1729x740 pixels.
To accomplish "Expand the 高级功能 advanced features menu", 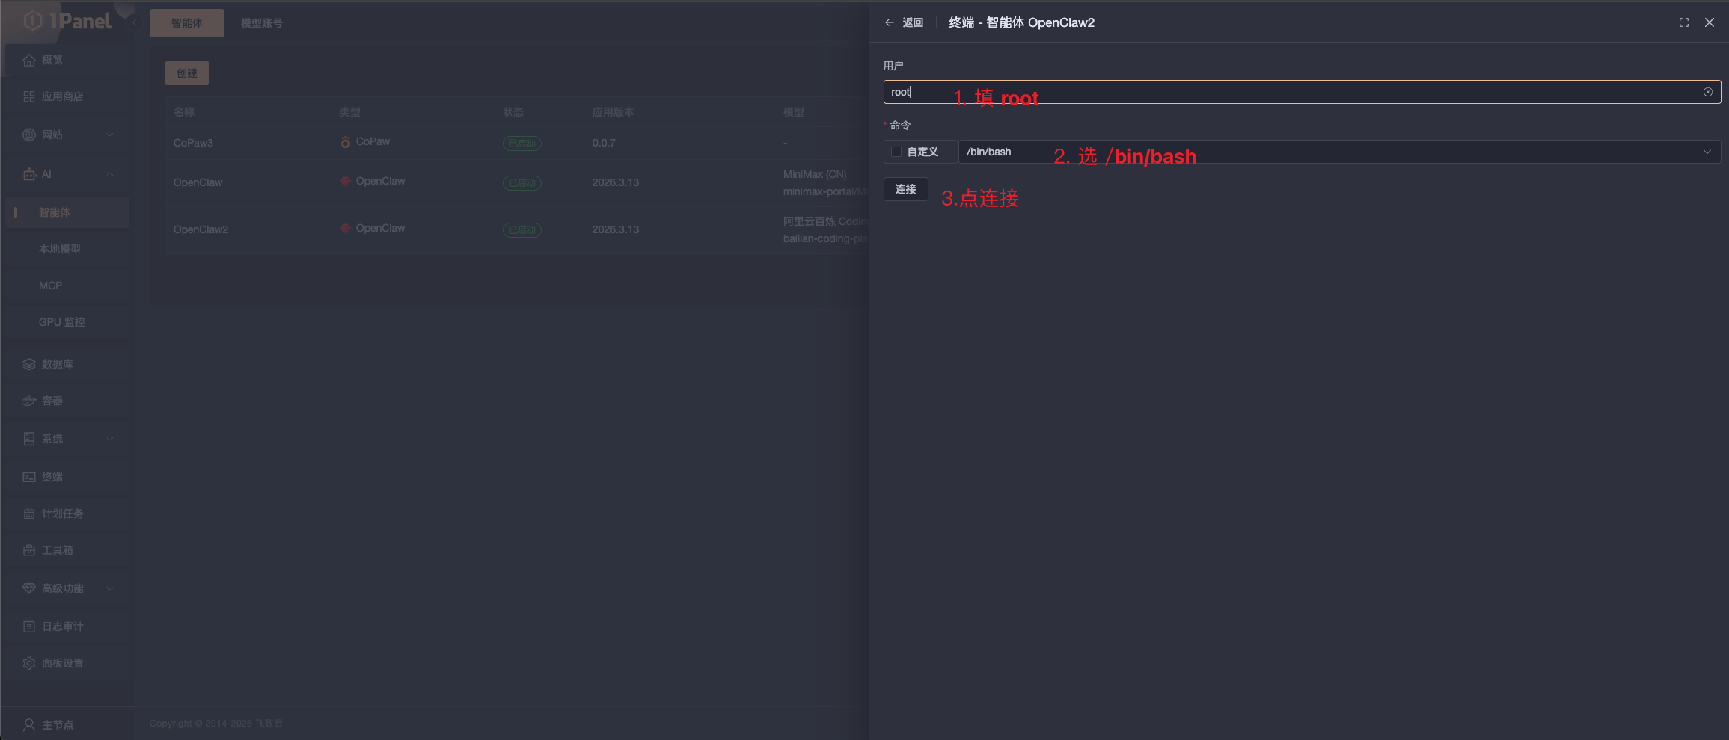I will (110, 588).
